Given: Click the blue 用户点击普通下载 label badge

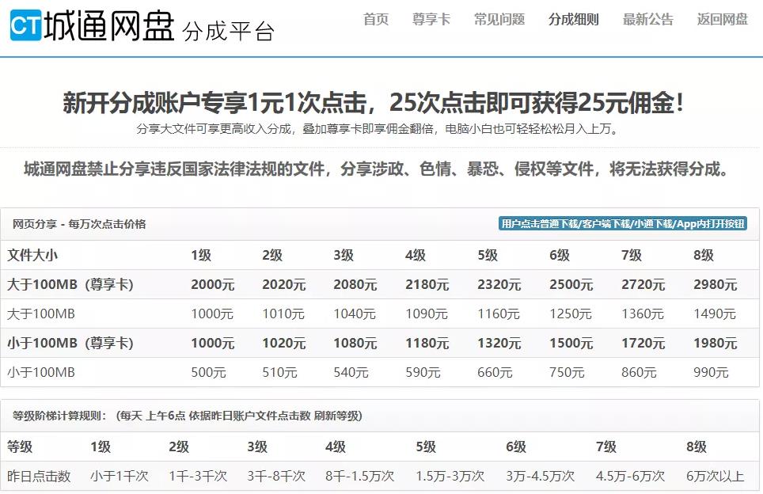Looking at the screenshot, I should coord(623,224).
